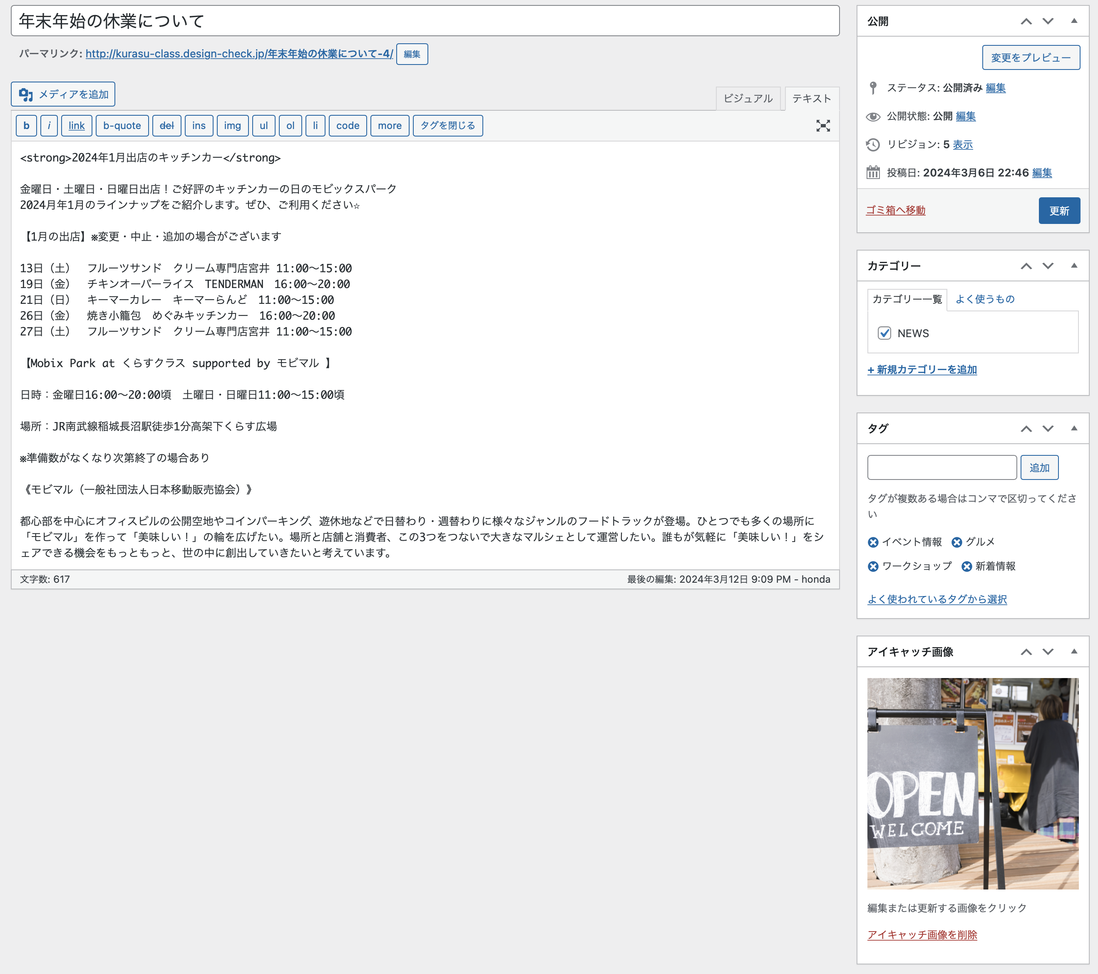Click the status key pin icon
The image size is (1098, 974).
(873, 88)
